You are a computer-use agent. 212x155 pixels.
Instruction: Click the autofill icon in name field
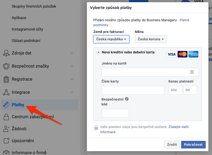[192, 72]
